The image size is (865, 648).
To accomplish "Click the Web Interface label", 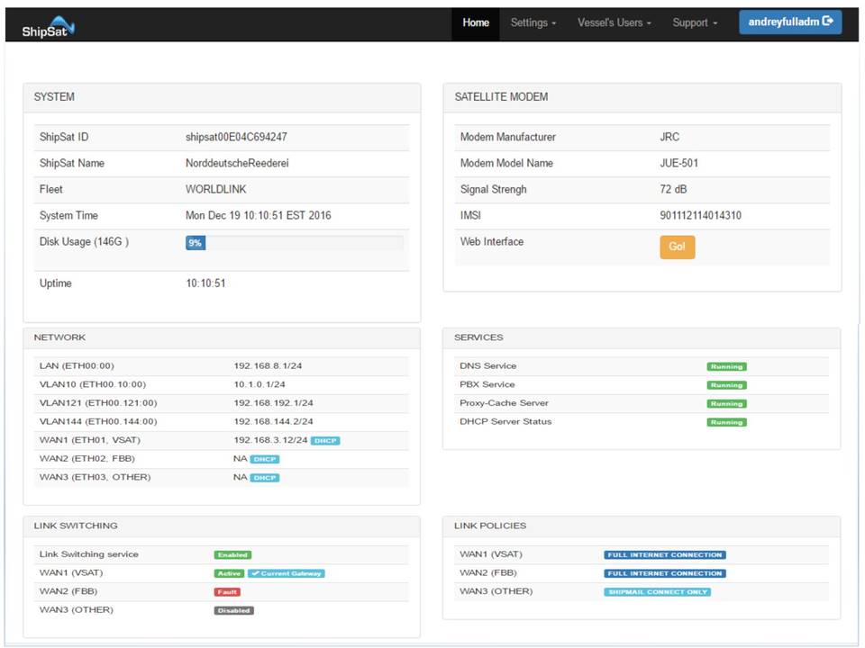I will 492,242.
